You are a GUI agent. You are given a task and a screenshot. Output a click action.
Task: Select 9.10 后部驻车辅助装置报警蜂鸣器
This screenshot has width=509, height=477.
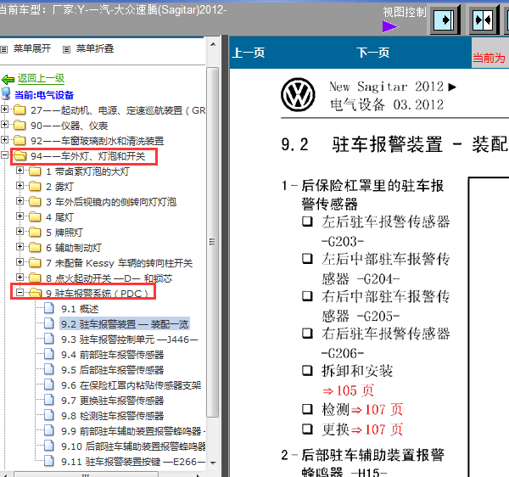pos(133,446)
